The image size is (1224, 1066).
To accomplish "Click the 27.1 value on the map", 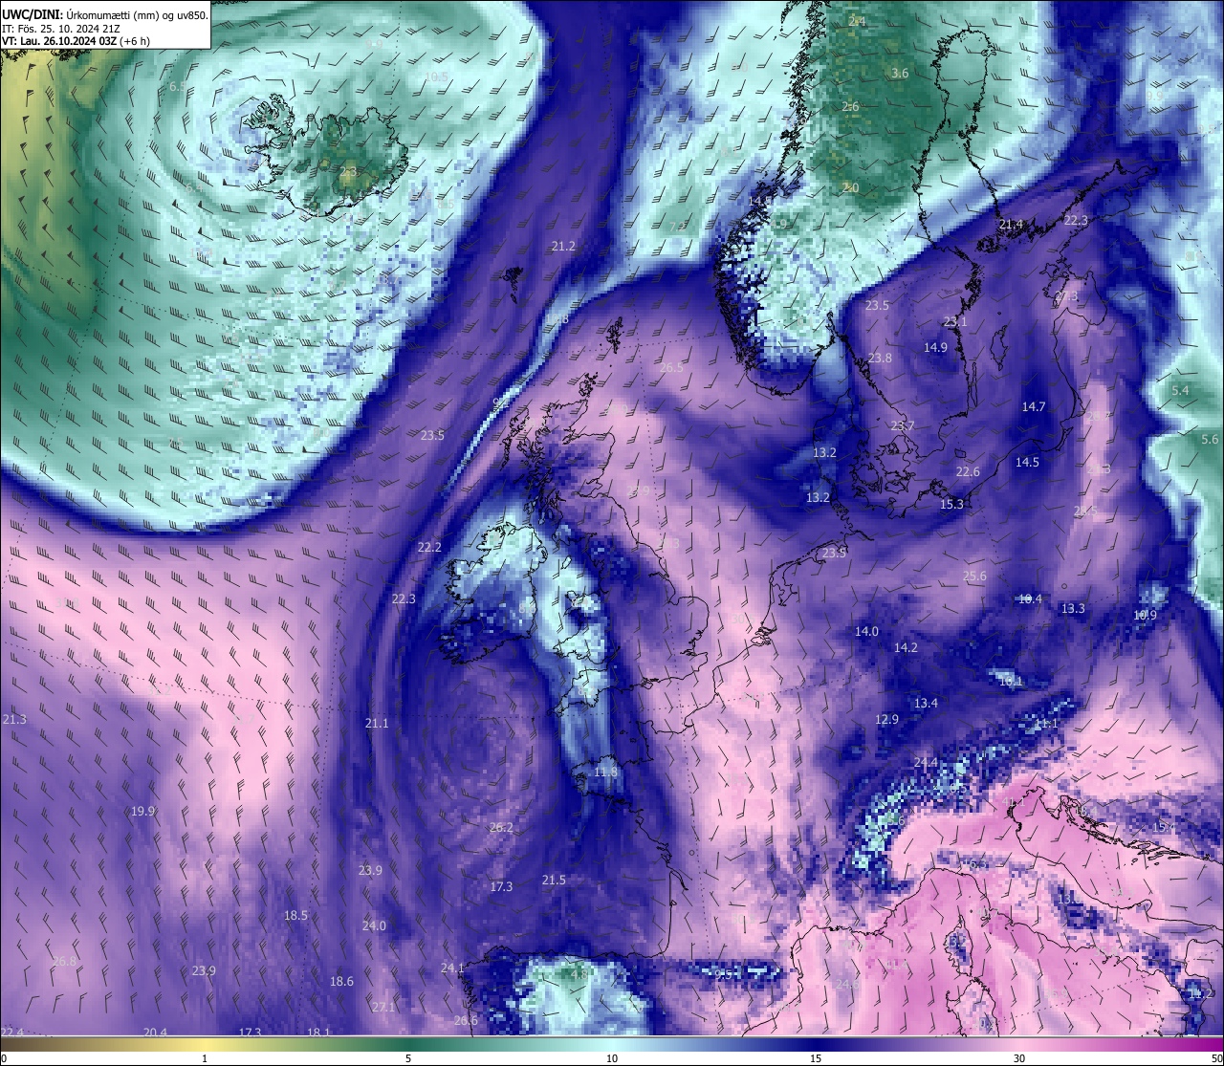I will tap(383, 1009).
